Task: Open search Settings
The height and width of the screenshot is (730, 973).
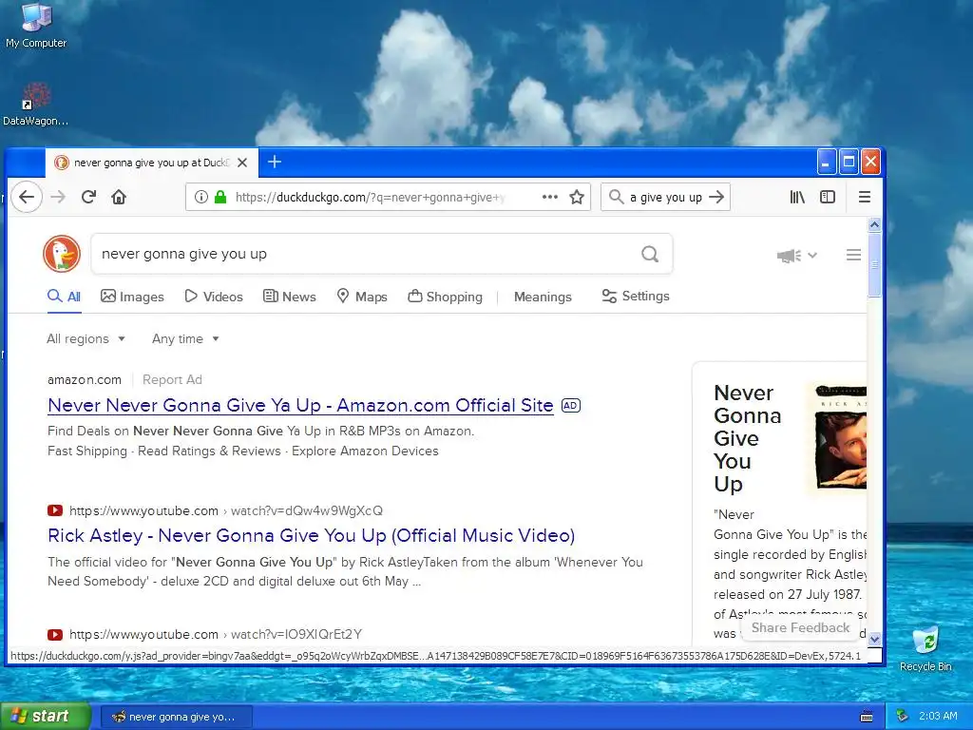Action: click(636, 297)
